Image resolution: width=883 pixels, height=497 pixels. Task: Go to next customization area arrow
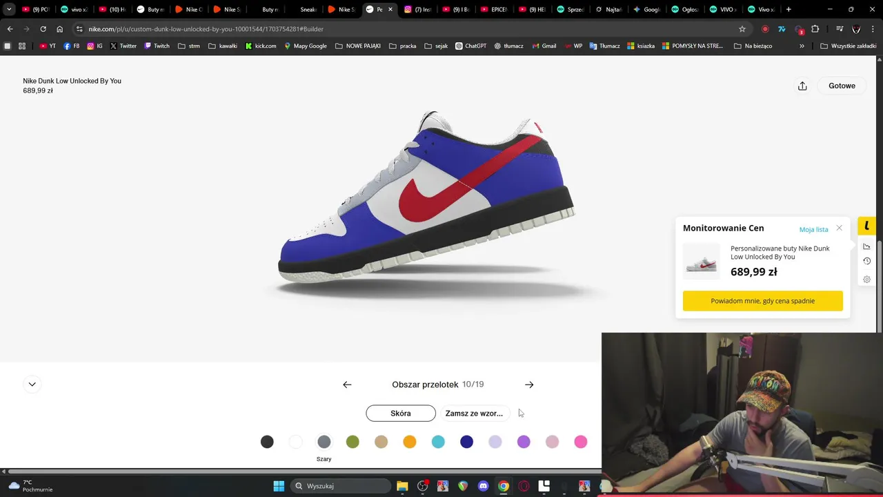(x=529, y=384)
